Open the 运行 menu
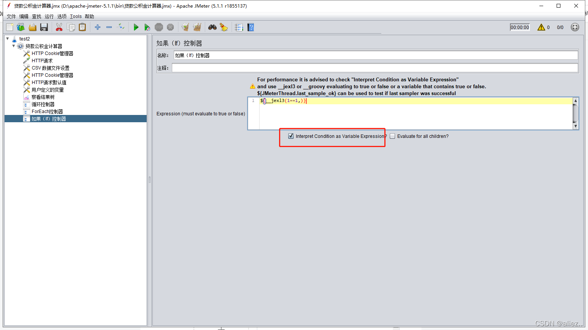Viewport: 588px width, 330px height. point(49,16)
